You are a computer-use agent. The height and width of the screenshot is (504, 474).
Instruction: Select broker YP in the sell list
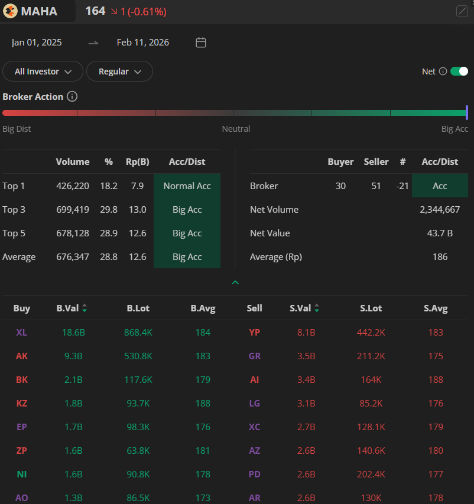(x=254, y=332)
